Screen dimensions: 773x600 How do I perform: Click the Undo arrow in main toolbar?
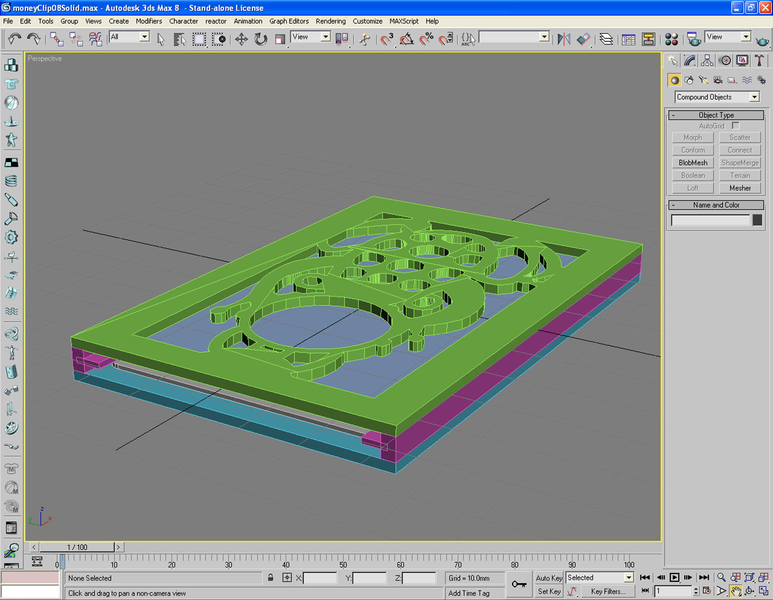point(14,39)
